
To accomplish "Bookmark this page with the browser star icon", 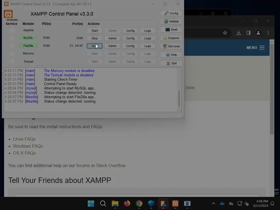I will [x=225, y=33].
